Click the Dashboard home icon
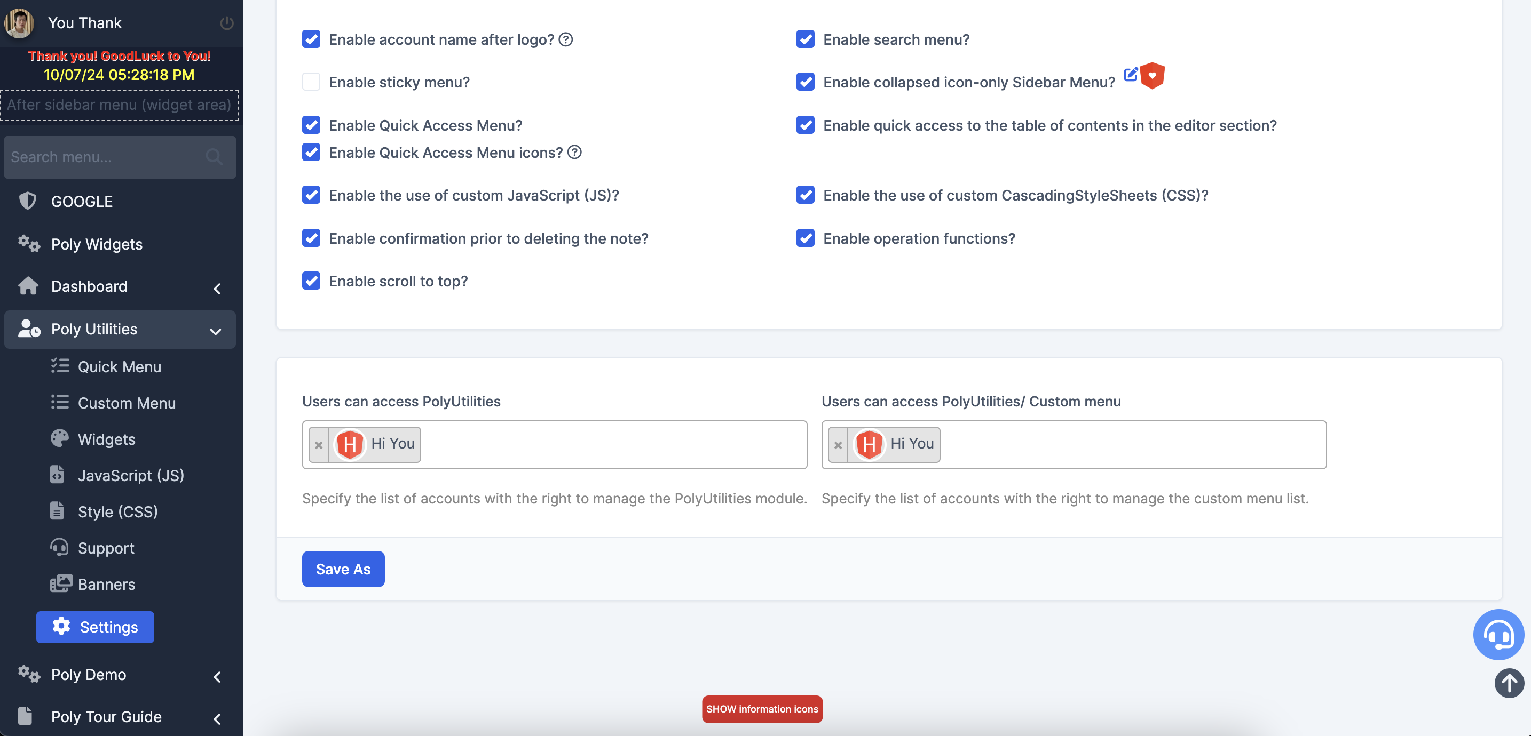 [x=28, y=286]
